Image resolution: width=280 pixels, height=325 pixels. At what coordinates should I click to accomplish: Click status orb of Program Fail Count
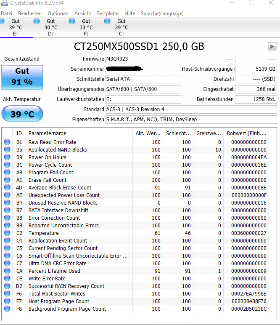pyautogui.click(x=7, y=172)
